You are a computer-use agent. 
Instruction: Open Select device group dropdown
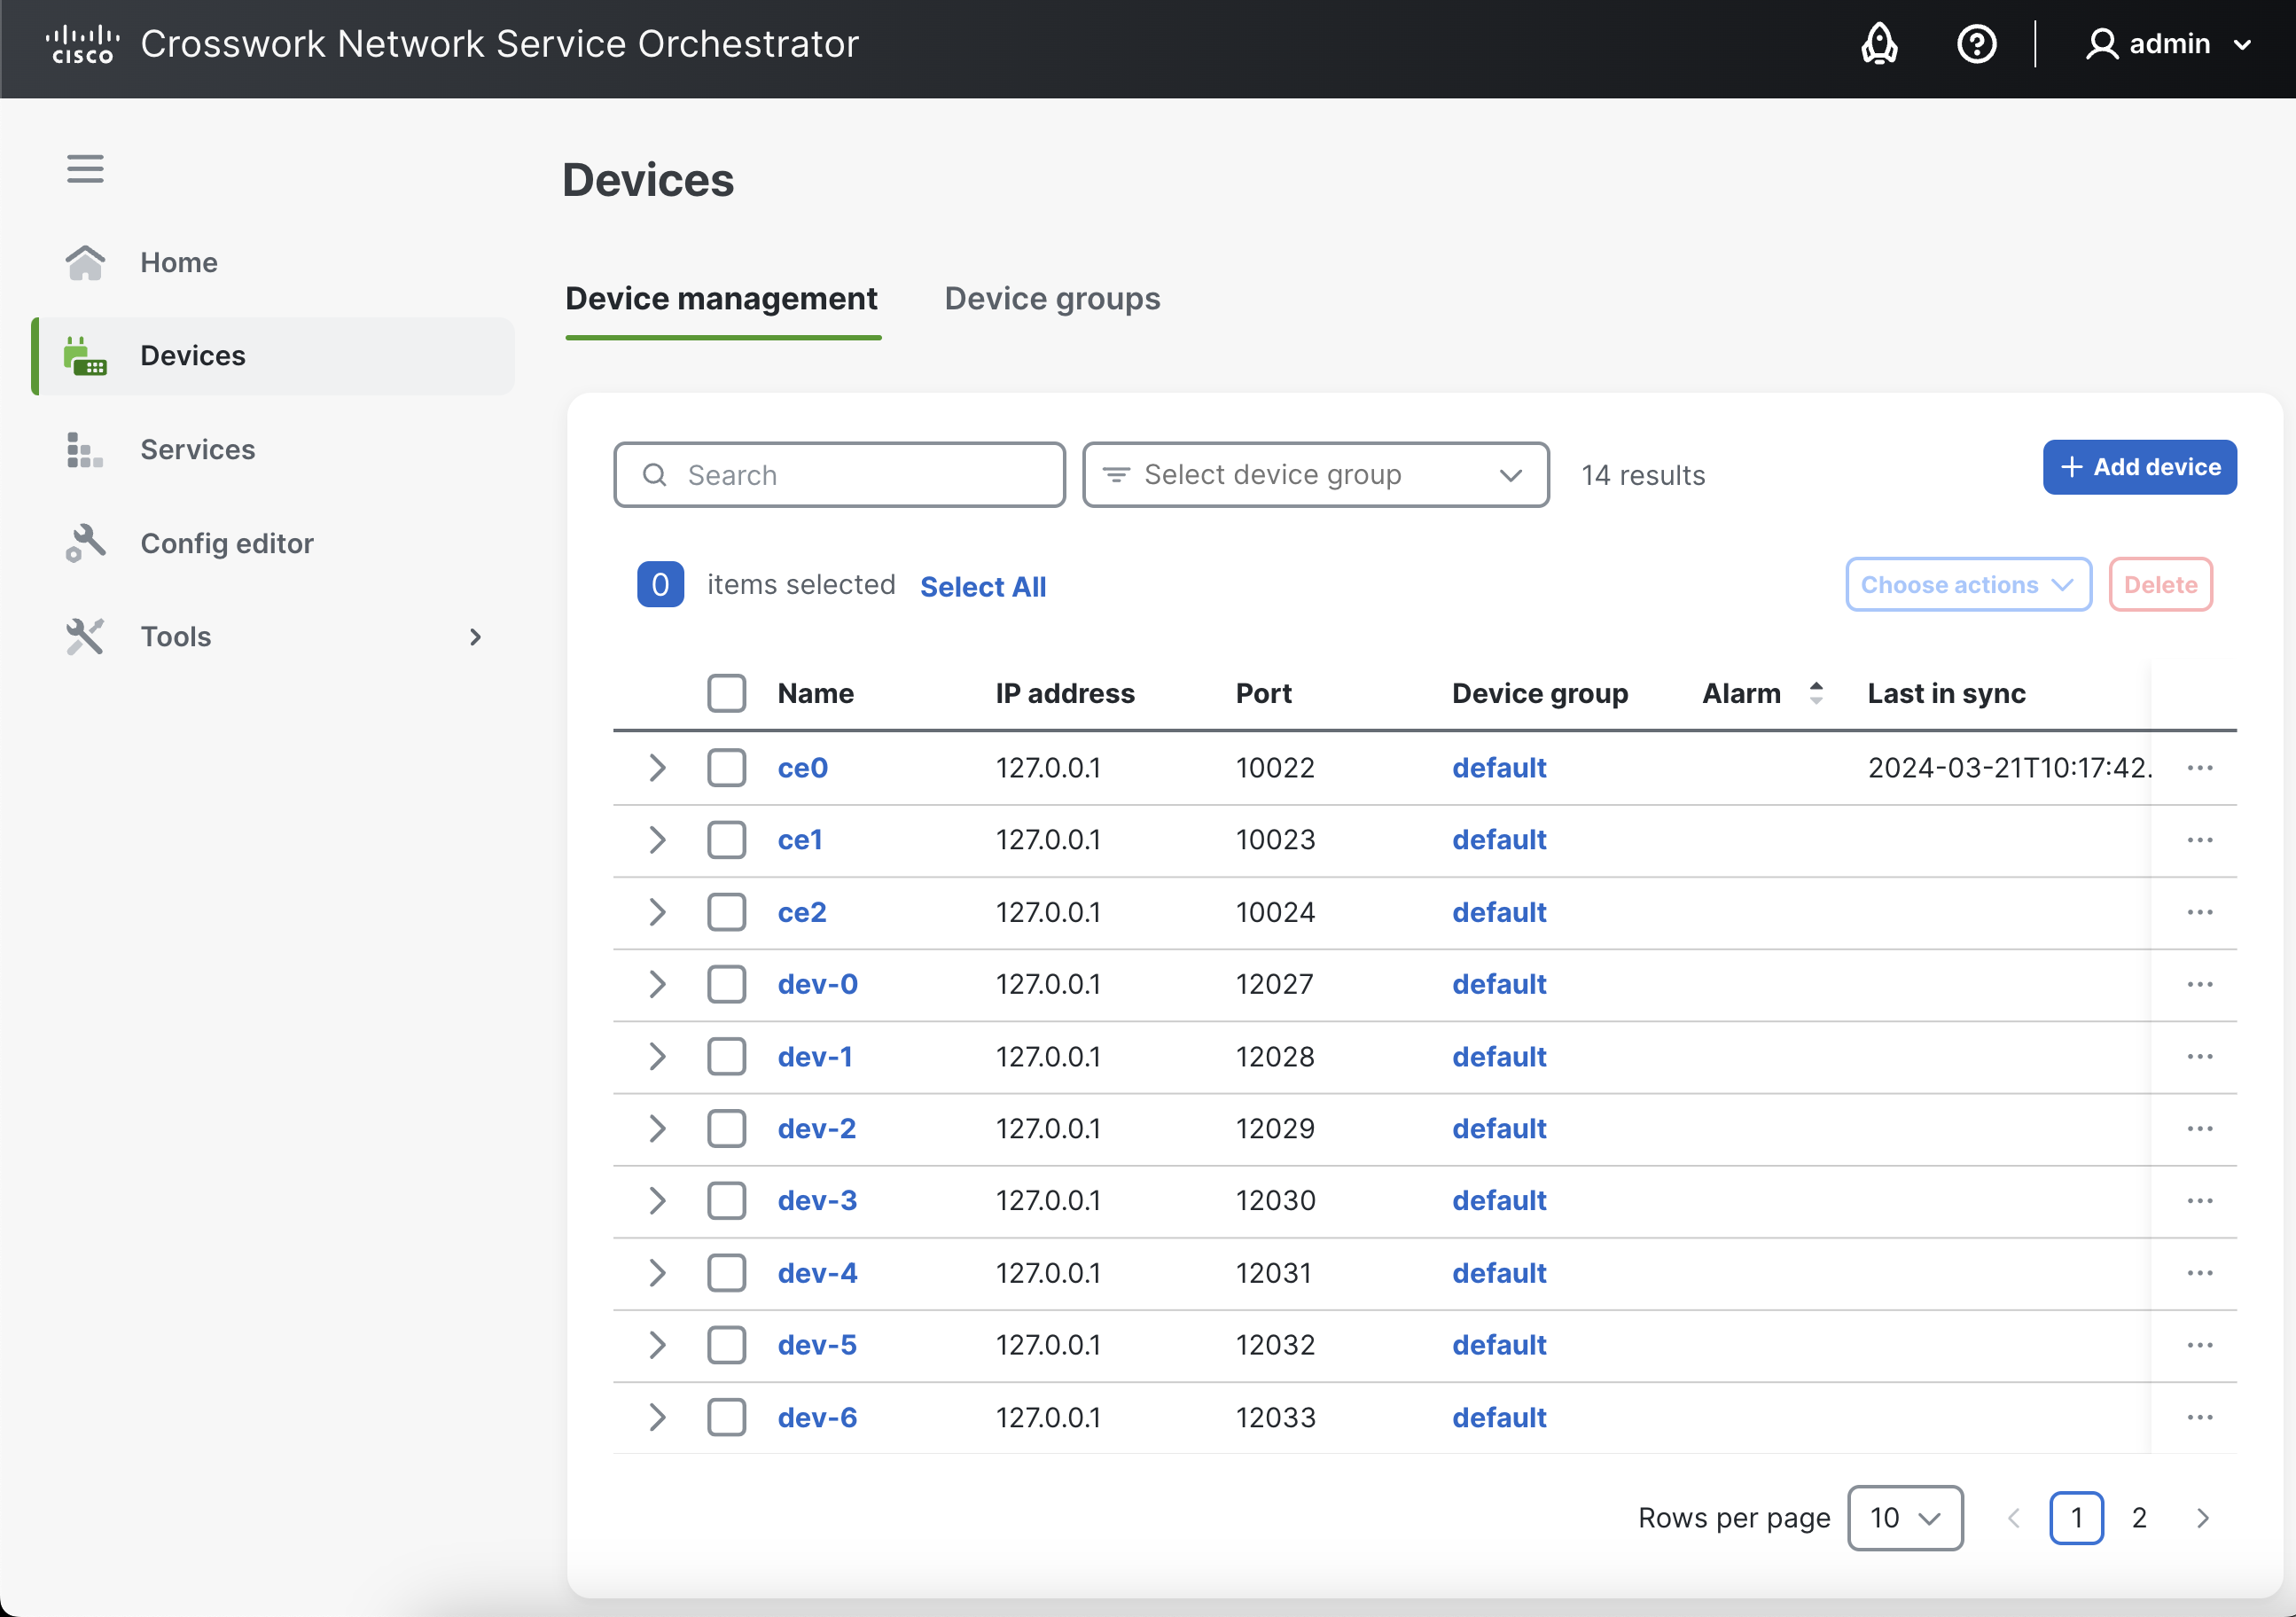[1315, 475]
